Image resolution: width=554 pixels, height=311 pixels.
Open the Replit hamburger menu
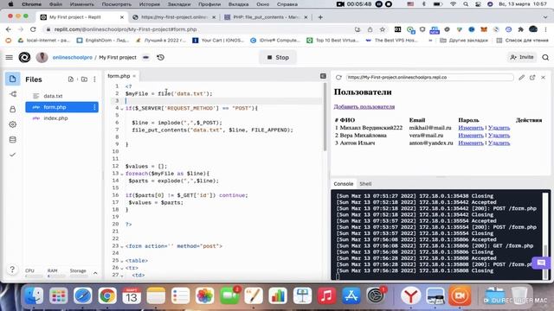coord(10,57)
